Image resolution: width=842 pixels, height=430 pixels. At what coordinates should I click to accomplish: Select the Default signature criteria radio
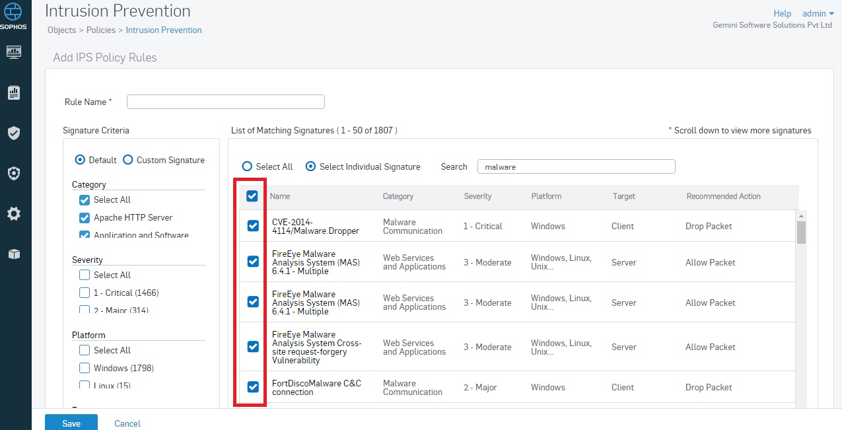[x=80, y=160]
